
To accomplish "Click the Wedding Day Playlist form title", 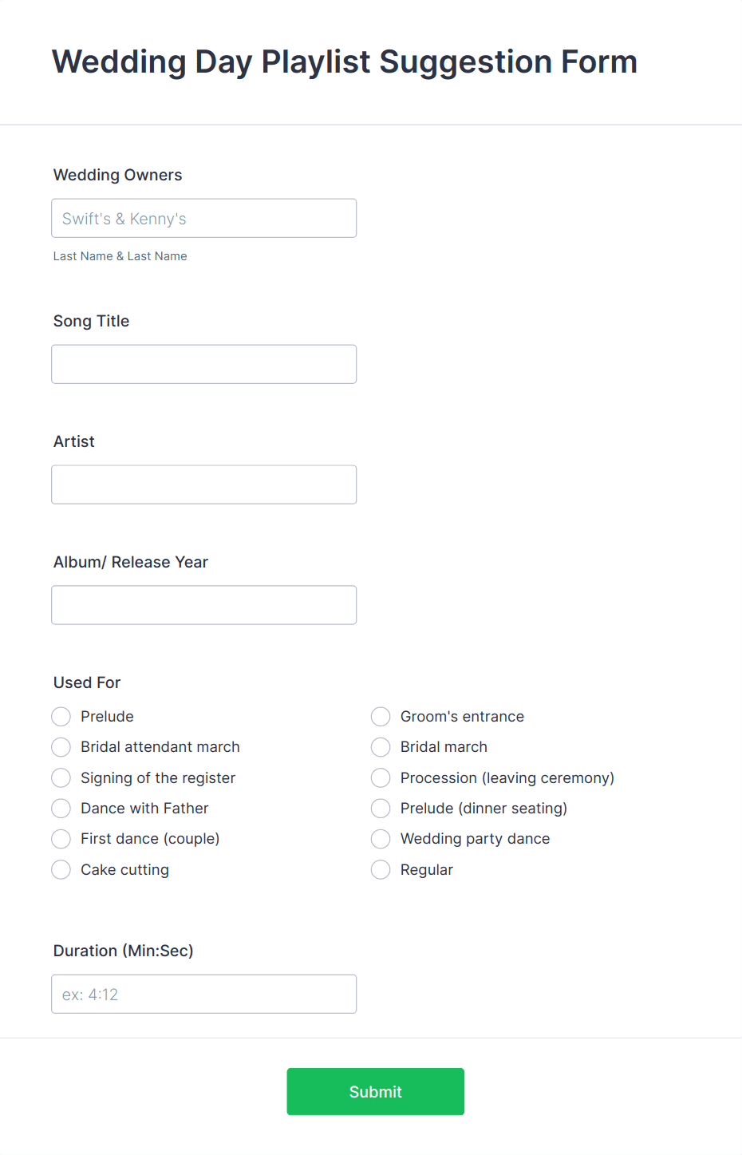I will (345, 62).
